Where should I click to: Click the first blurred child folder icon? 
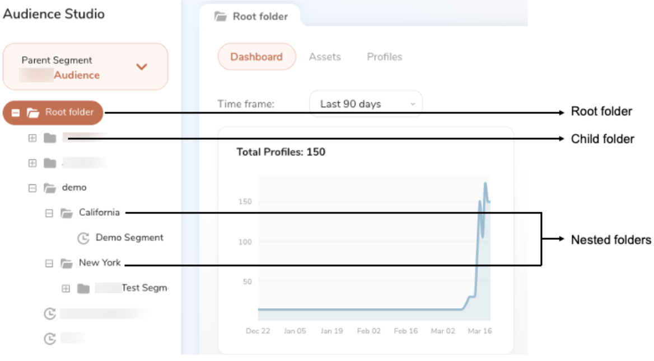[50, 138]
